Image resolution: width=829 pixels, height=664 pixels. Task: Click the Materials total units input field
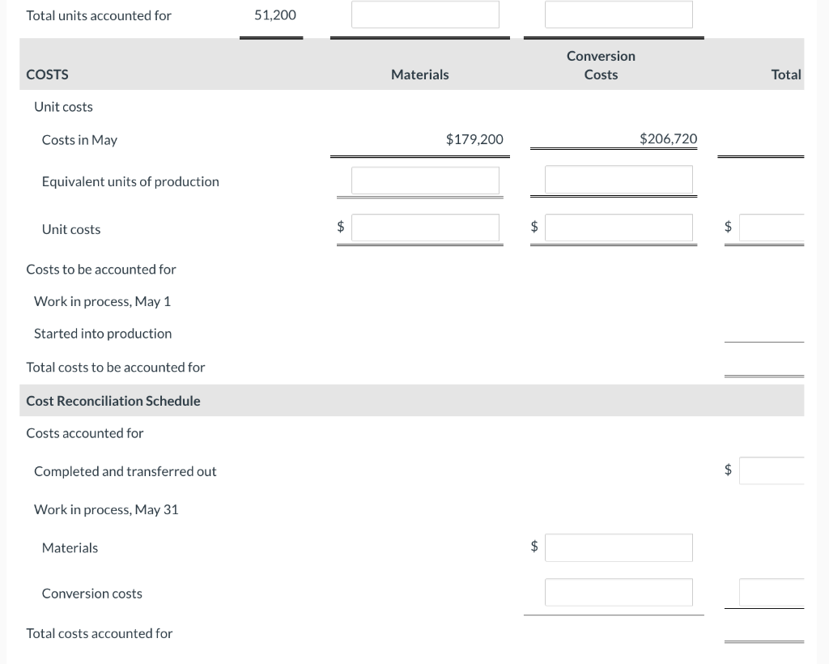point(425,14)
